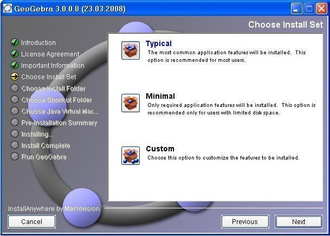This screenshot has width=330, height=236.
Task: Select the Custom install set icon
Action: tap(131, 156)
